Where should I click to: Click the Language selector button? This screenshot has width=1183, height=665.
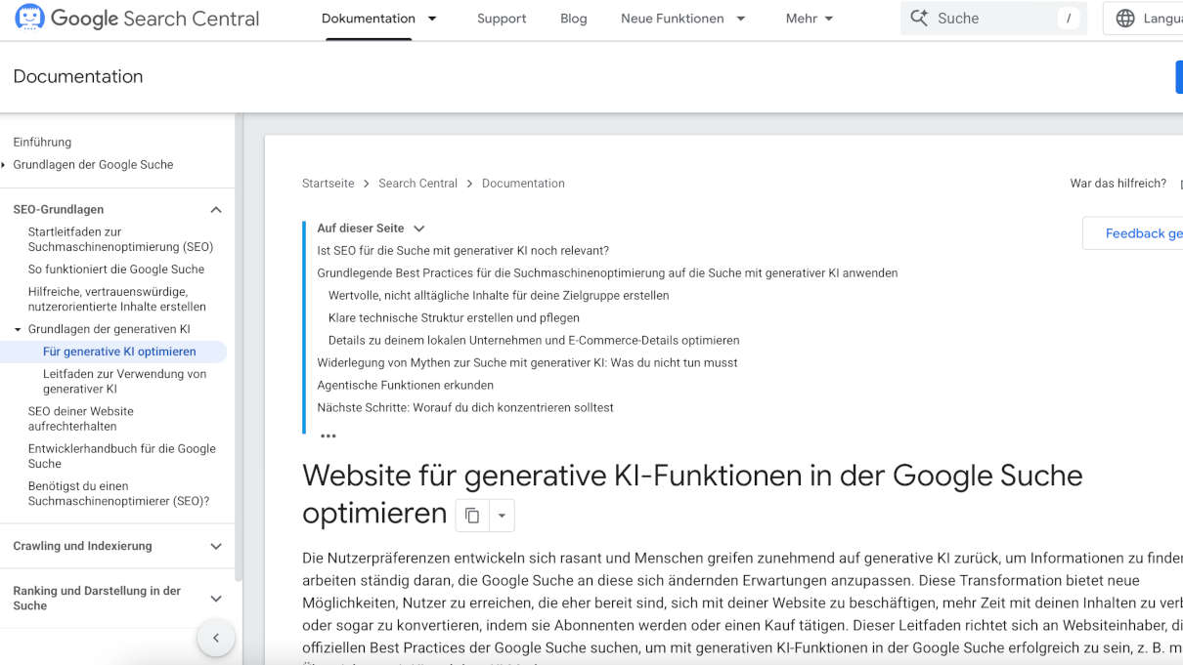pyautogui.click(x=1143, y=19)
